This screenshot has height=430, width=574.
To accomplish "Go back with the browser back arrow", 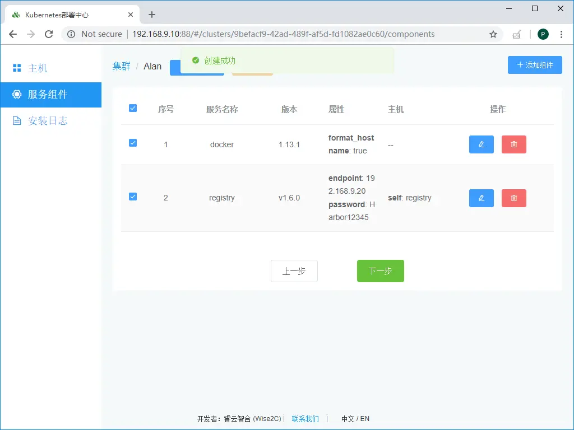I will (13, 34).
